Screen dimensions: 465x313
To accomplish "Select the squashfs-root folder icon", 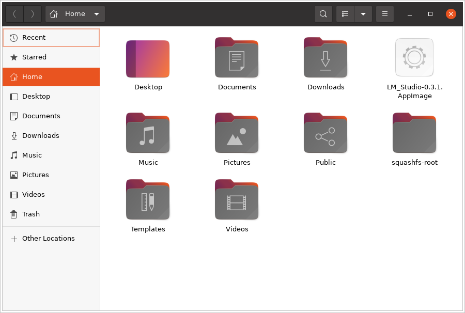I will point(414,133).
